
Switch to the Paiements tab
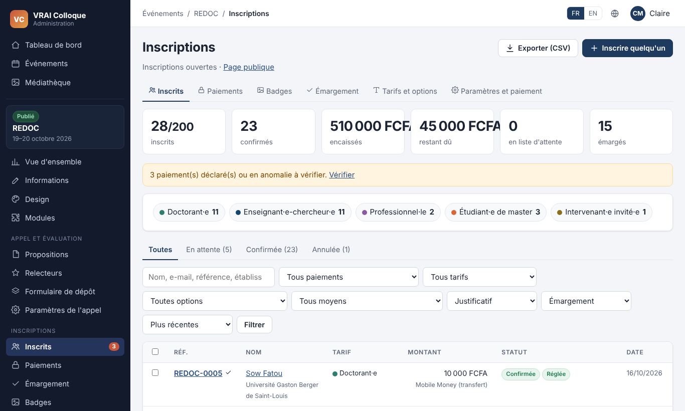point(220,91)
